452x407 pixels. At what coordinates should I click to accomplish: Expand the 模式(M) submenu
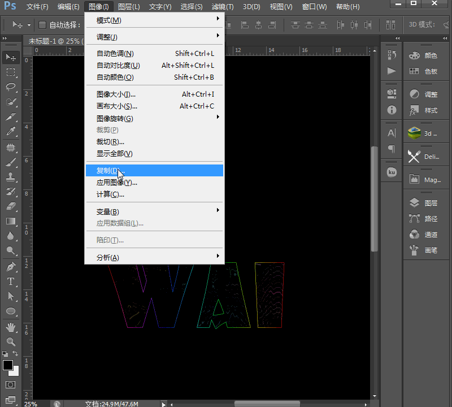154,20
